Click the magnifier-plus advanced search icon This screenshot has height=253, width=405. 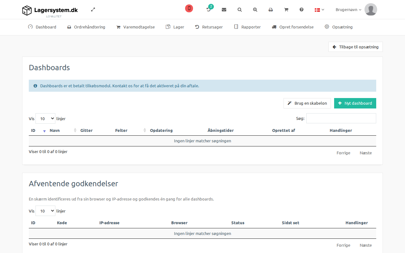(x=255, y=10)
